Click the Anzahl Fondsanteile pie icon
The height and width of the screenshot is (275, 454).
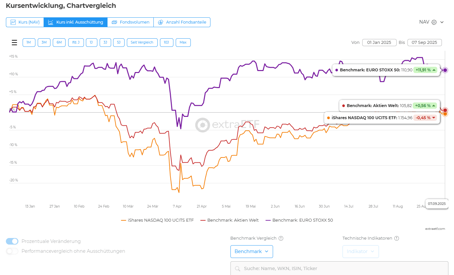(161, 22)
